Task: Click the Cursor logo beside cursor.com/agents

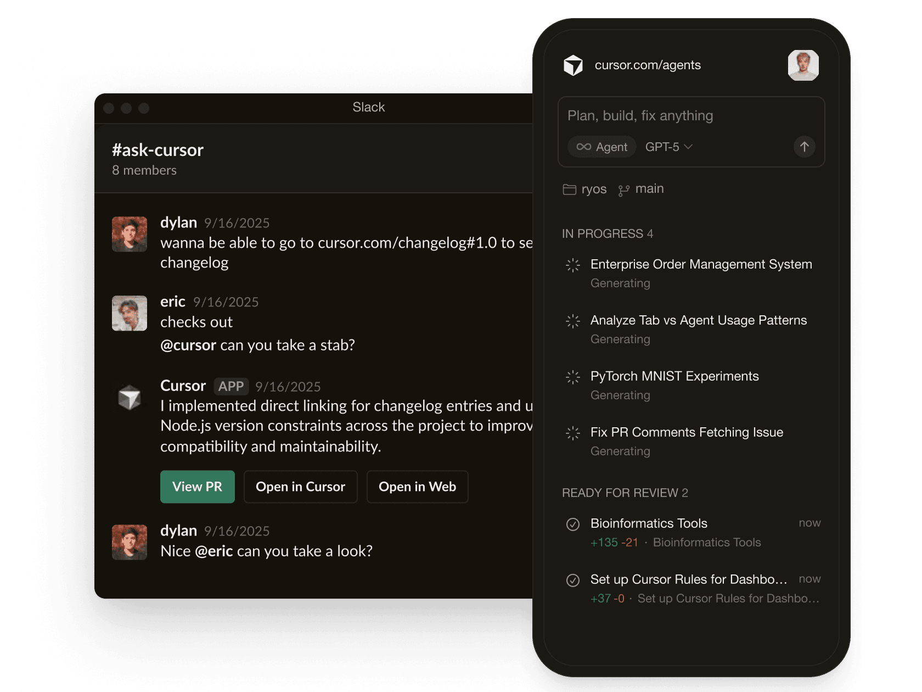Action: point(573,65)
